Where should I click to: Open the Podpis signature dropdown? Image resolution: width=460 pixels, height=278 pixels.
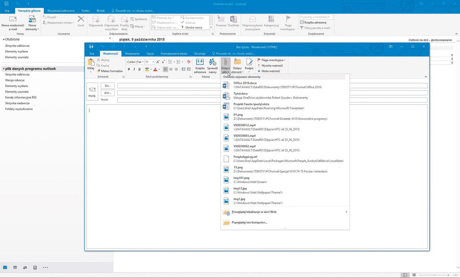249,66
